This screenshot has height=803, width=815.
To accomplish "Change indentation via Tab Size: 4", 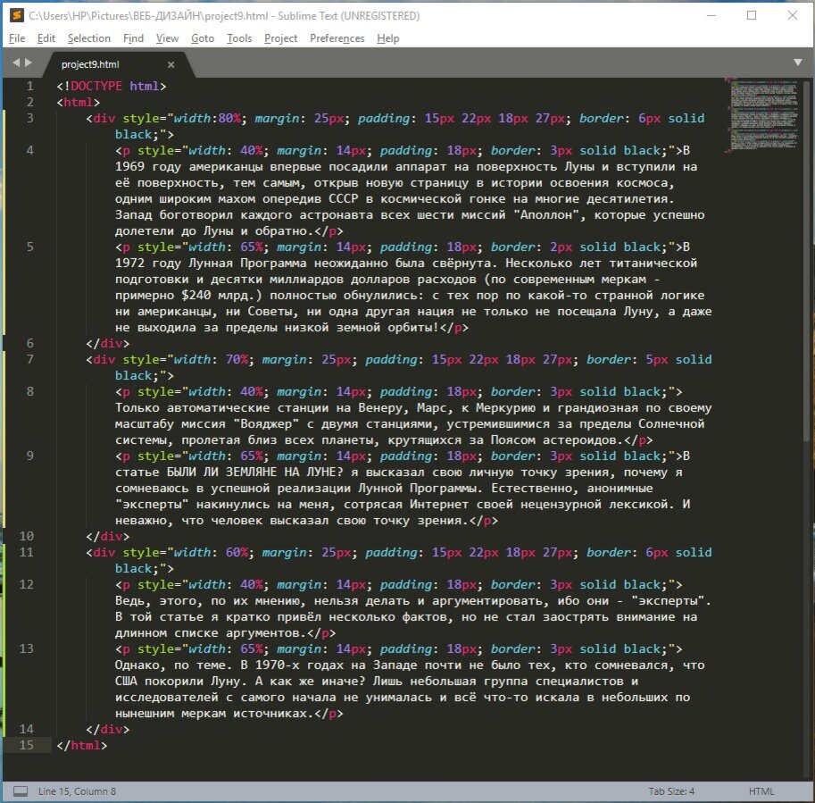I will [x=671, y=791].
